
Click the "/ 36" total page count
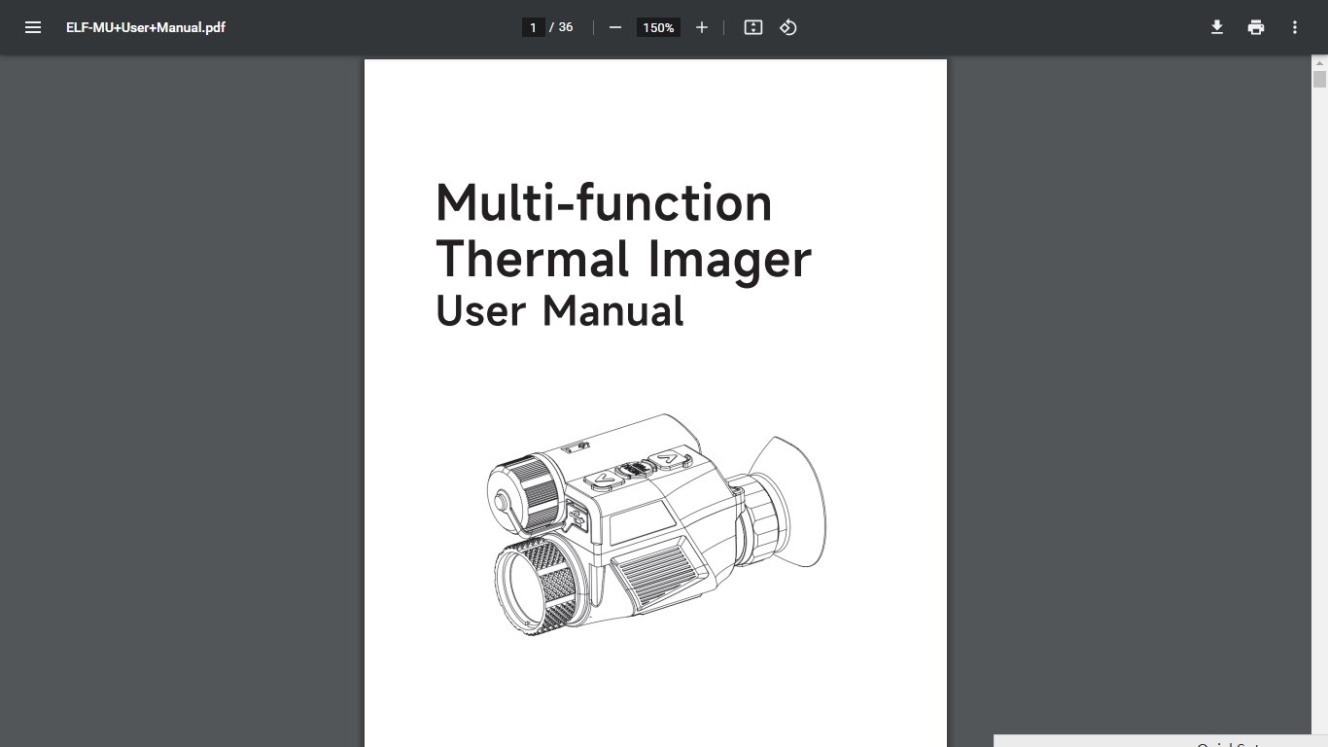(x=562, y=27)
